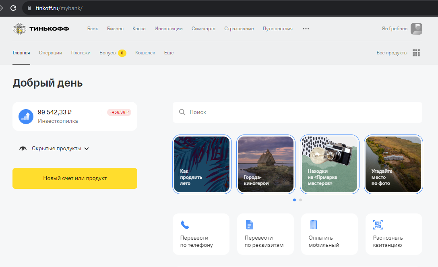The height and width of the screenshot is (267, 438).
Task: Click the Оплатить мобильный card label
Action: 324,241
